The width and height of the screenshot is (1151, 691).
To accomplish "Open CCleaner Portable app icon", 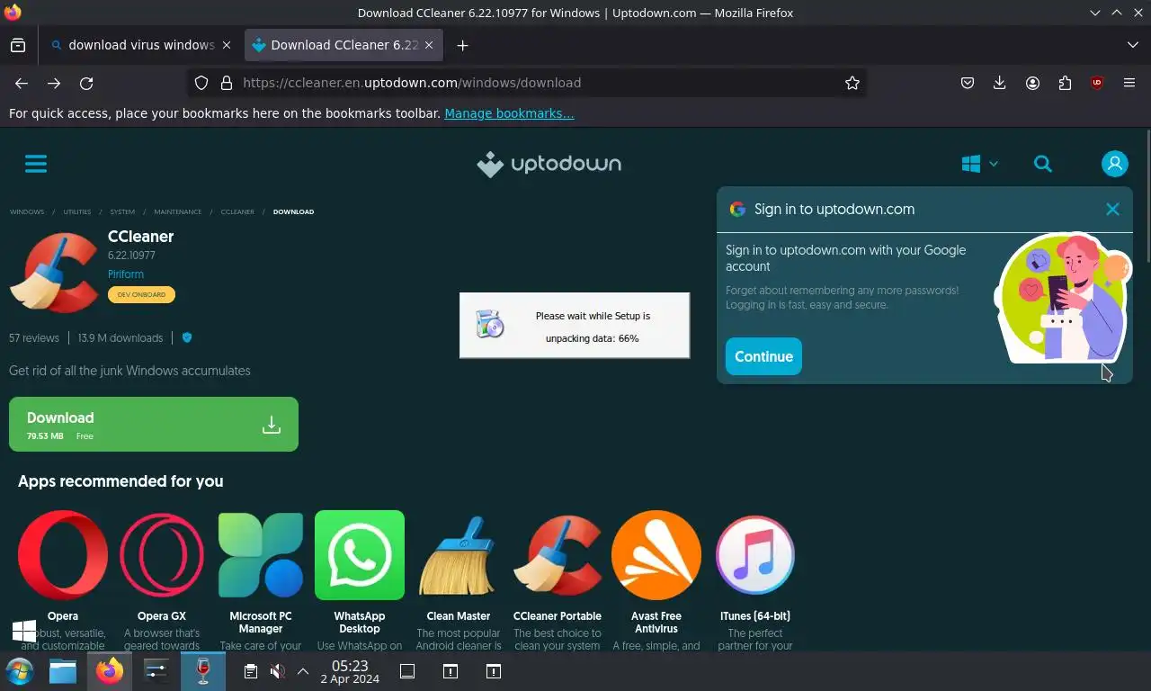I will 558,555.
